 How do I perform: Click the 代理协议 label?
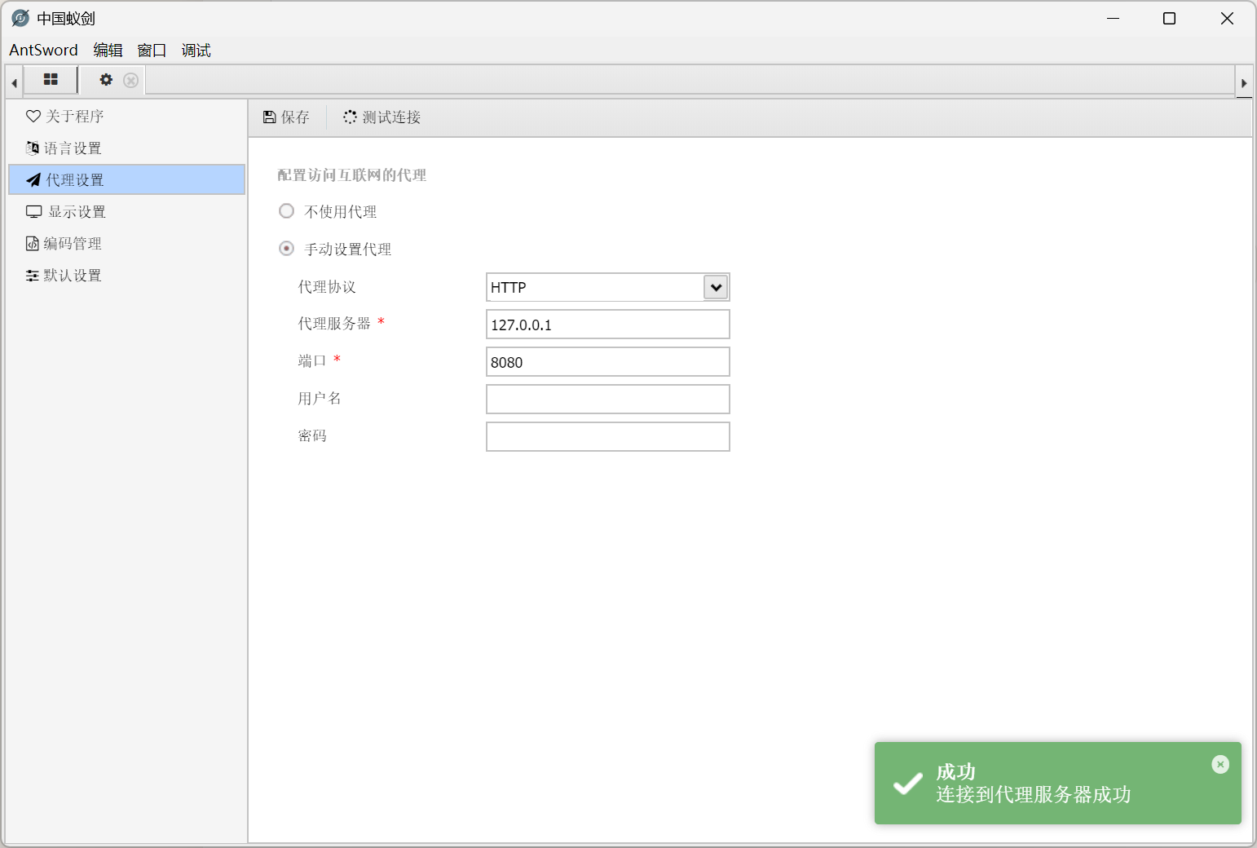click(327, 286)
